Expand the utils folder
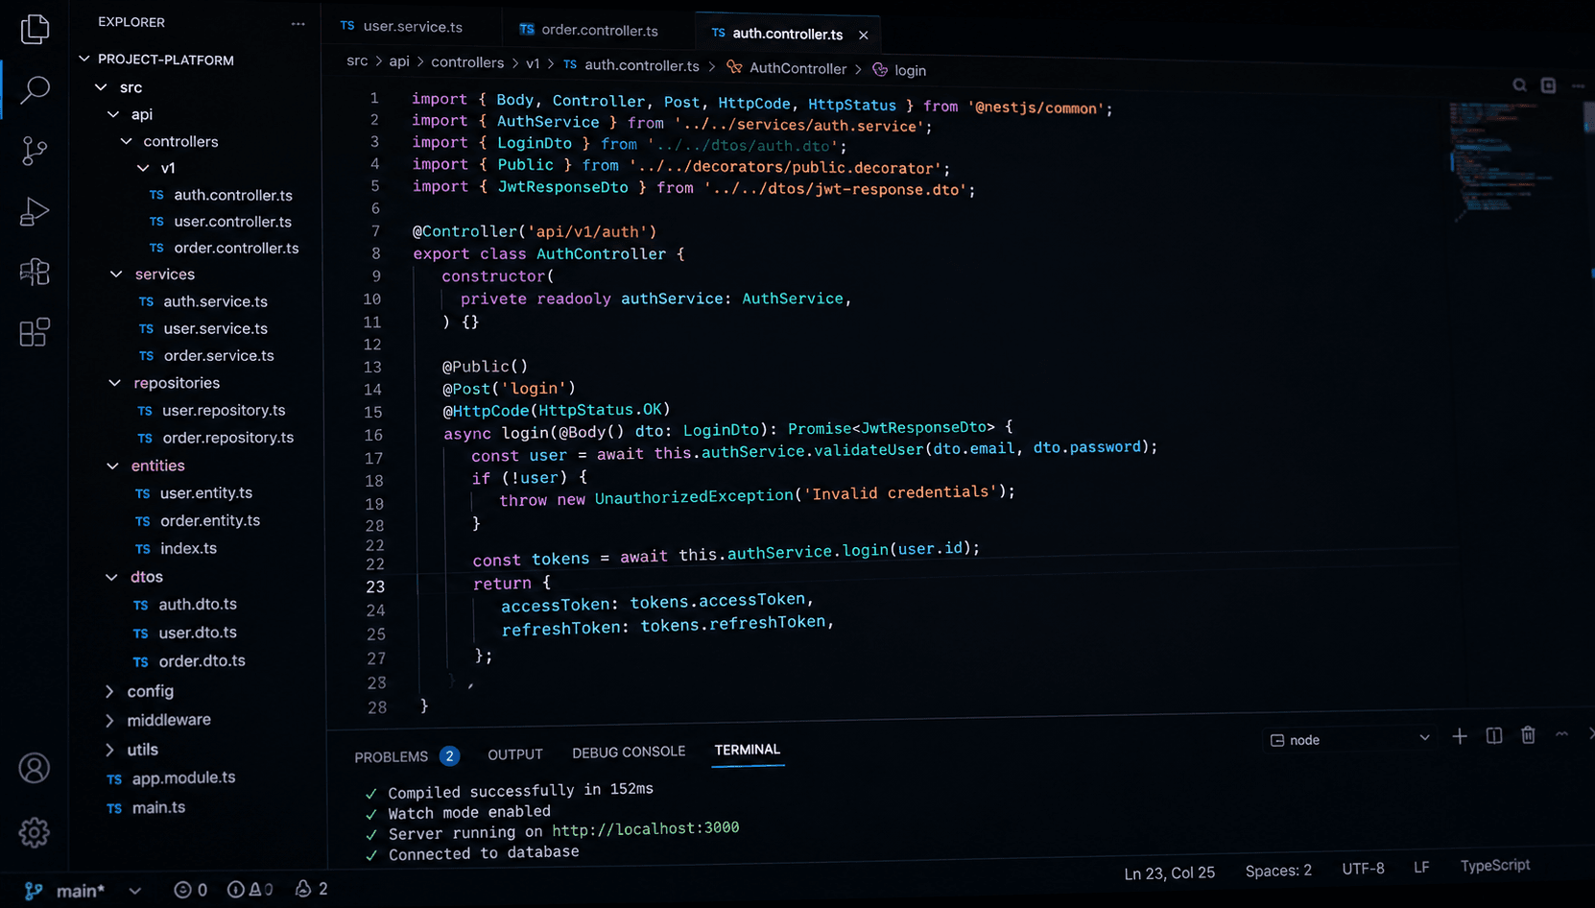 [109, 750]
